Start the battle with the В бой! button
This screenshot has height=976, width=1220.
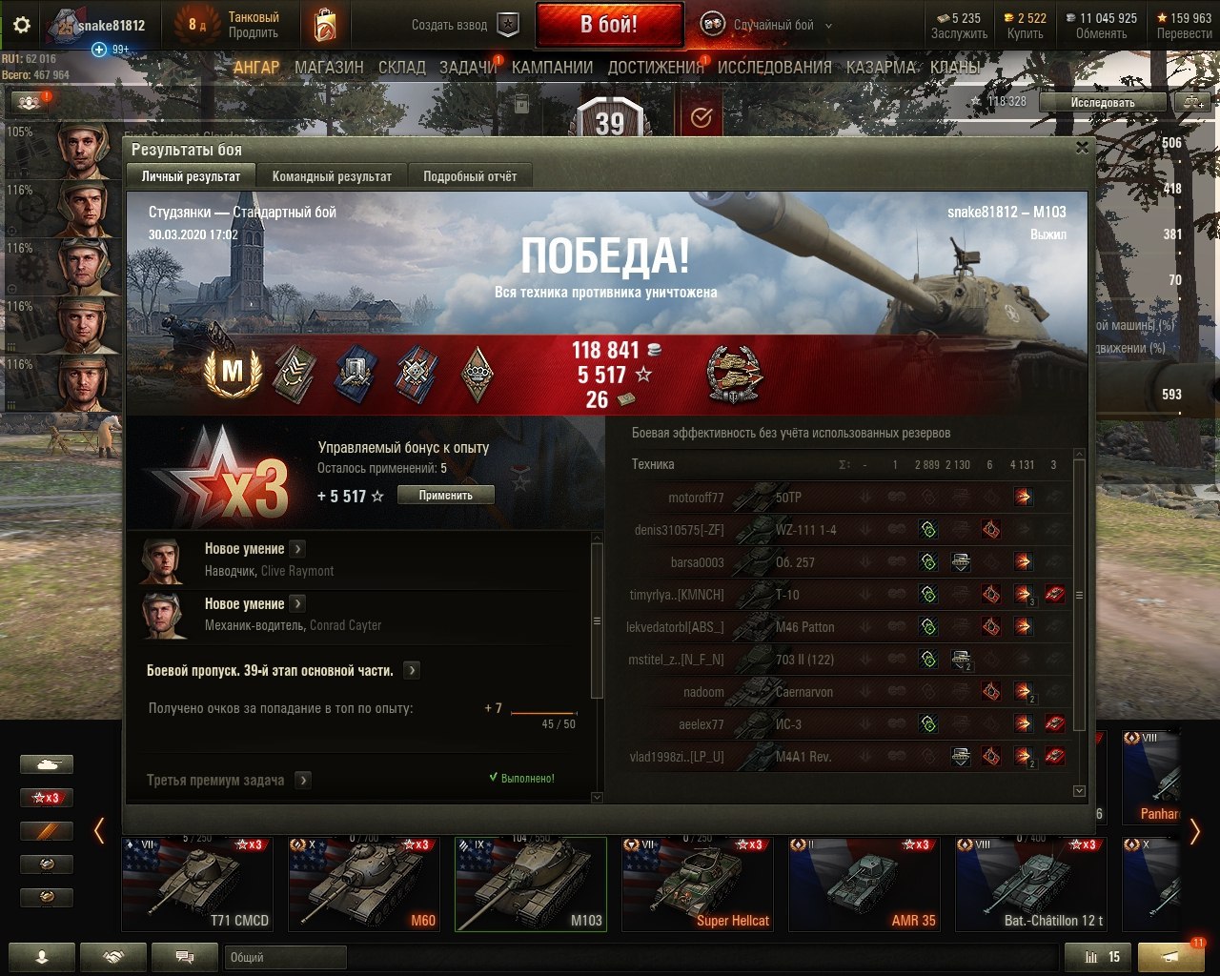tap(610, 25)
